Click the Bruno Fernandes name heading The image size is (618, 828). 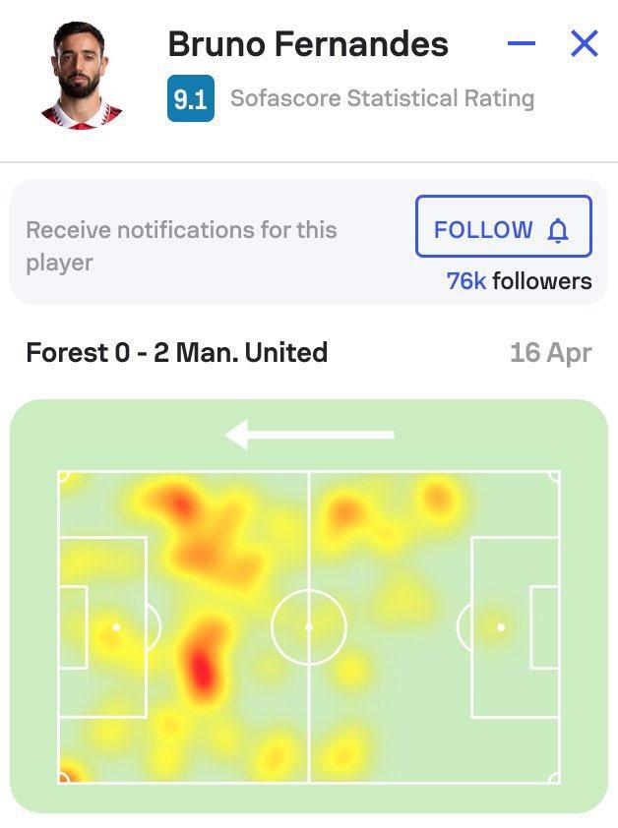point(308,44)
